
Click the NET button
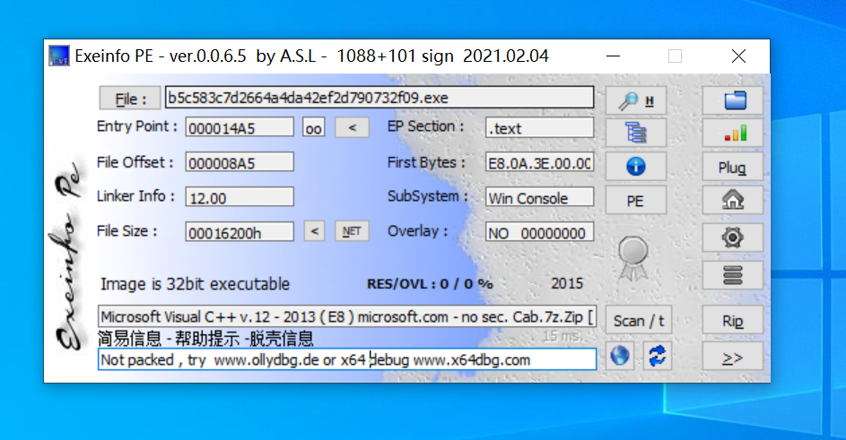(x=352, y=231)
